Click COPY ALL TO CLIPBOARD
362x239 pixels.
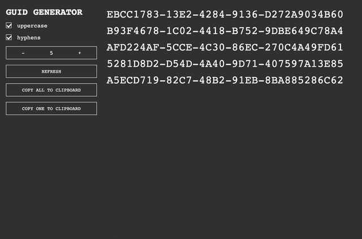click(51, 90)
